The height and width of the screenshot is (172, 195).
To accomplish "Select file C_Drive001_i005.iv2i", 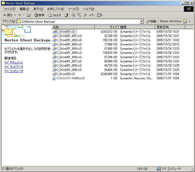I will click(x=69, y=53).
